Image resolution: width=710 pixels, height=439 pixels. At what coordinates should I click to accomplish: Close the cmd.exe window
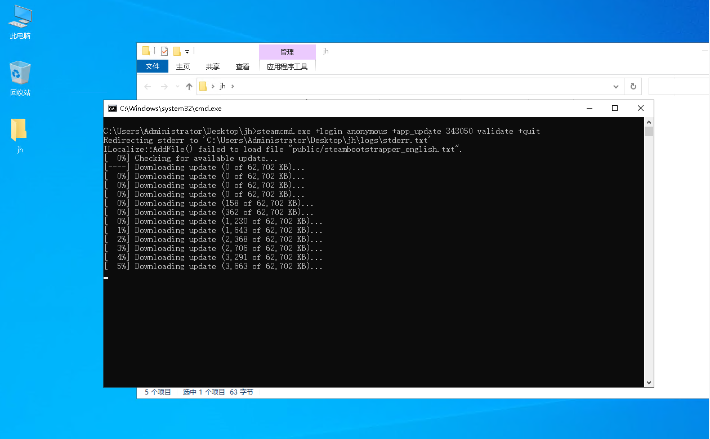click(x=641, y=108)
